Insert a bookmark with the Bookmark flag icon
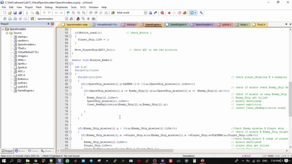292x164 pixels. pos(68,13)
